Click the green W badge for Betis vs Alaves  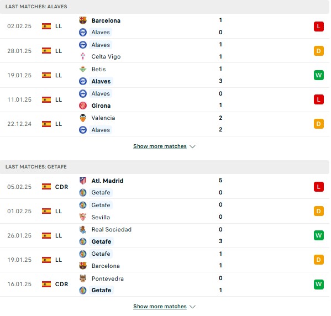[x=318, y=75]
